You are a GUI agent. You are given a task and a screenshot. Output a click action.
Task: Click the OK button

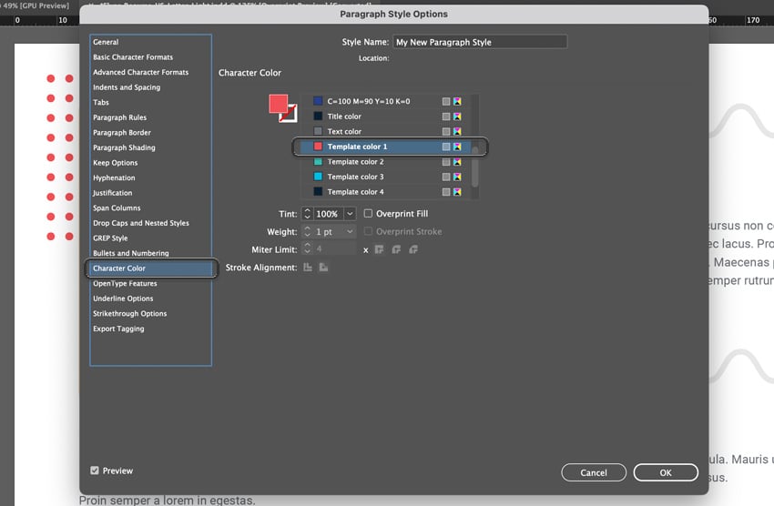(666, 472)
